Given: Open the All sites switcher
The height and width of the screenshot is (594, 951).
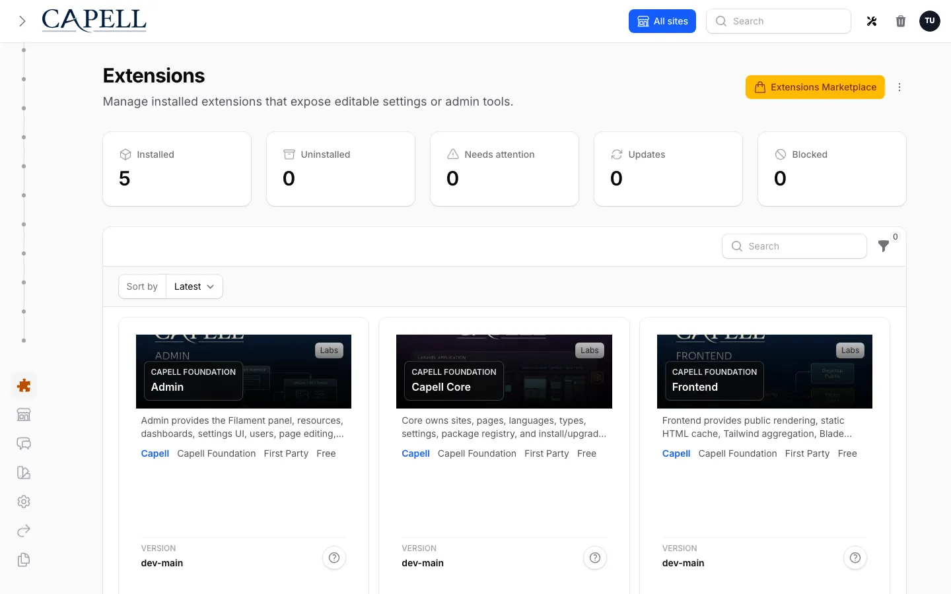Looking at the screenshot, I should coord(662,21).
